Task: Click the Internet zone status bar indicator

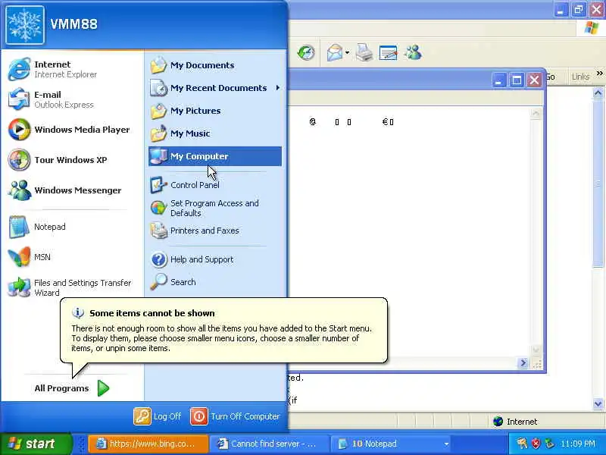Action: point(516,422)
